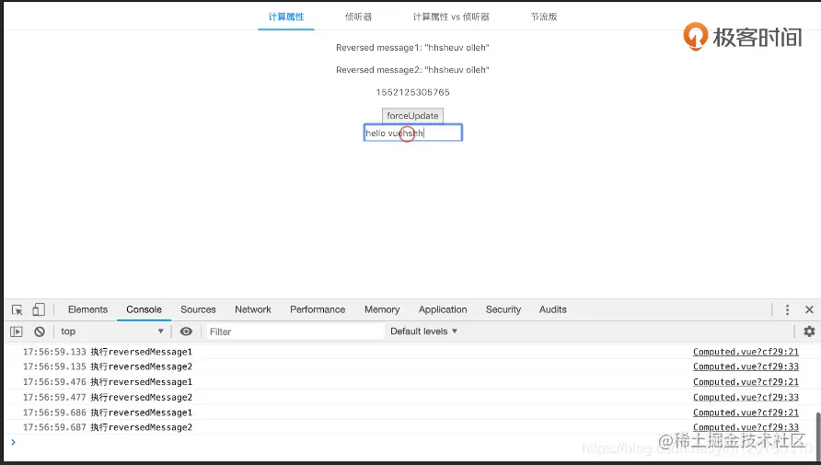Open console settings gear icon
Screen dimensions: 821x465
pos(809,331)
